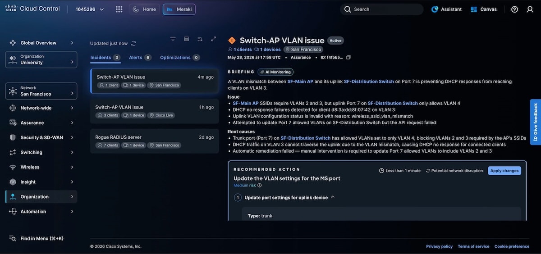
Task: Select the Meraki tab
Action: point(179,9)
